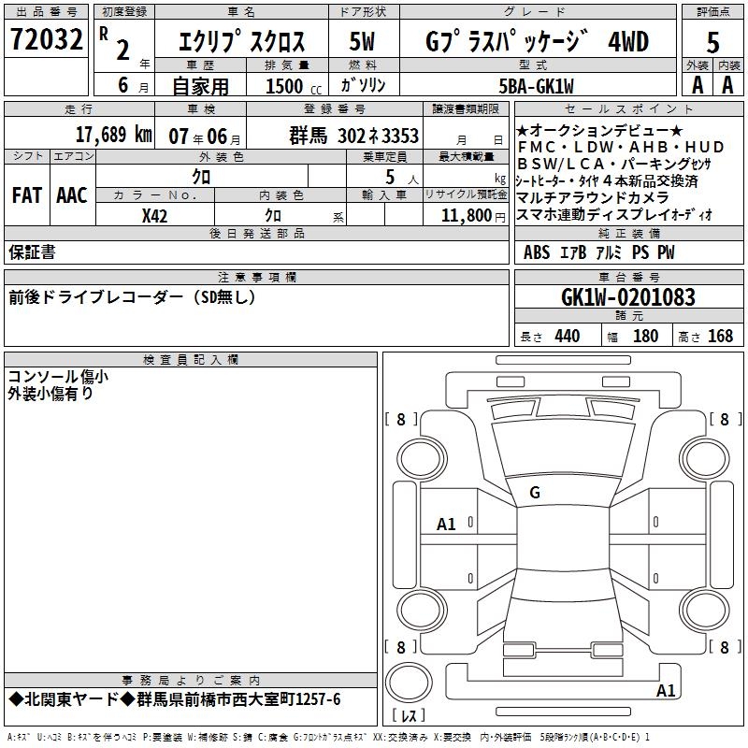Click the A1 mark on rear bumper

click(666, 691)
